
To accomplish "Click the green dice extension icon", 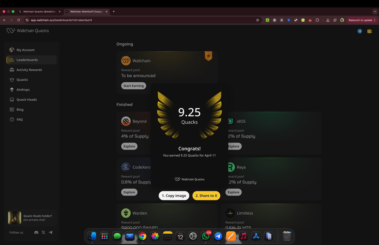I will (267, 20).
